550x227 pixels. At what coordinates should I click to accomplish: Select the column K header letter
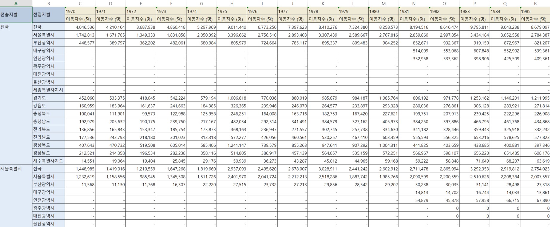pos(323,4)
